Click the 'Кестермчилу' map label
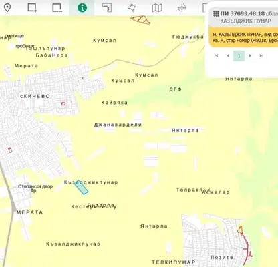Image resolution: width=278 pixels, height=267 pixels. pyautogui.click(x=94, y=207)
